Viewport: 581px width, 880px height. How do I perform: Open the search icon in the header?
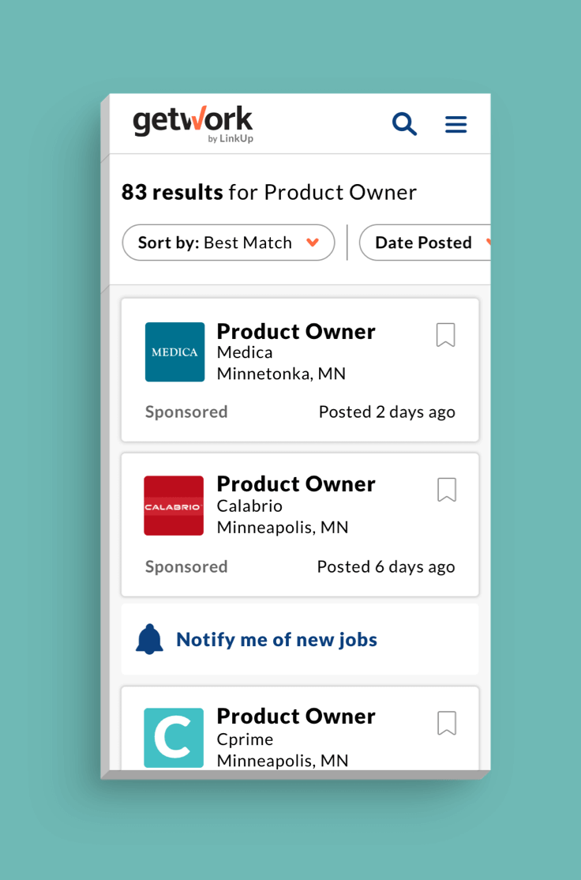click(404, 124)
